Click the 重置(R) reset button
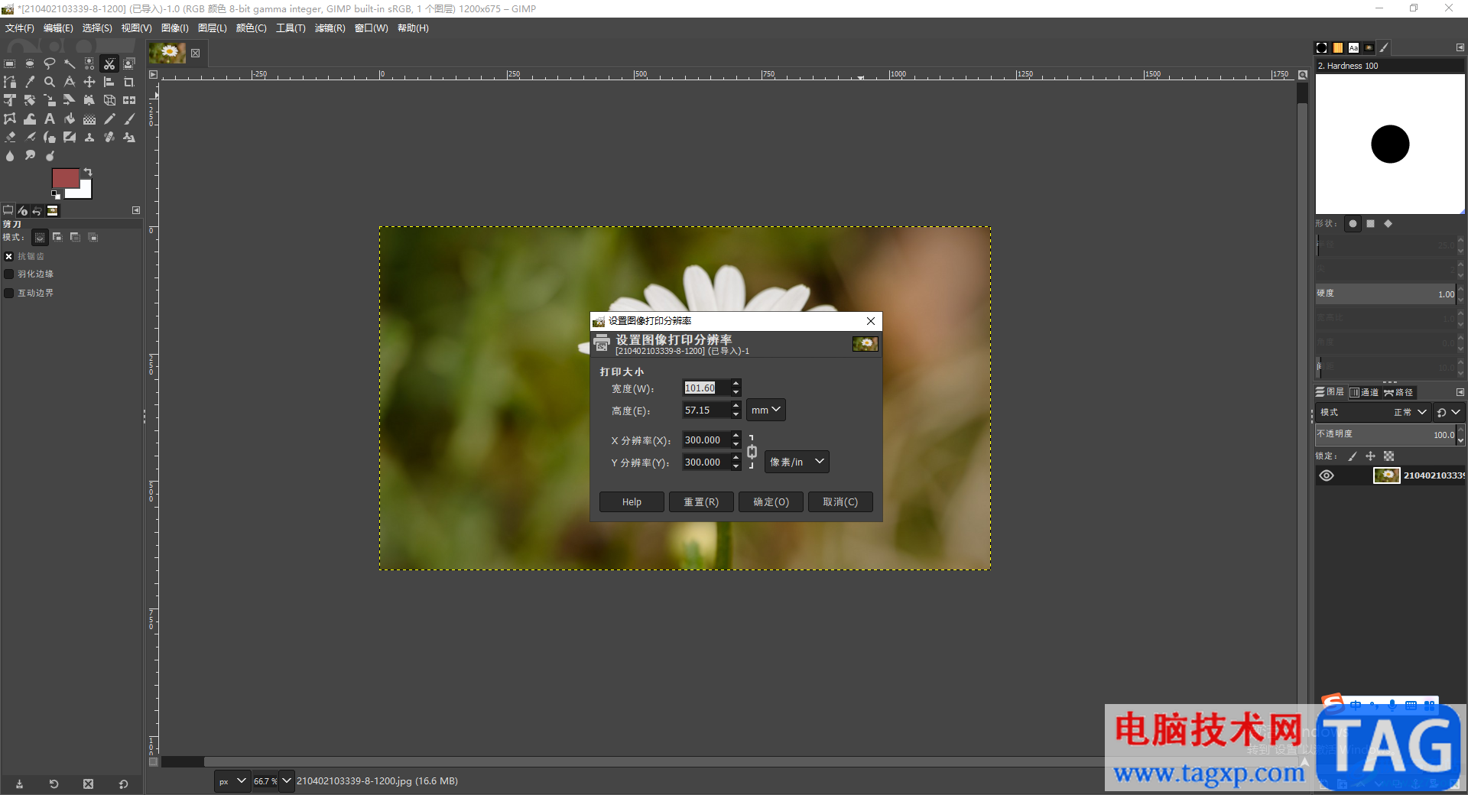Screen dimensions: 1468x795 701,502
